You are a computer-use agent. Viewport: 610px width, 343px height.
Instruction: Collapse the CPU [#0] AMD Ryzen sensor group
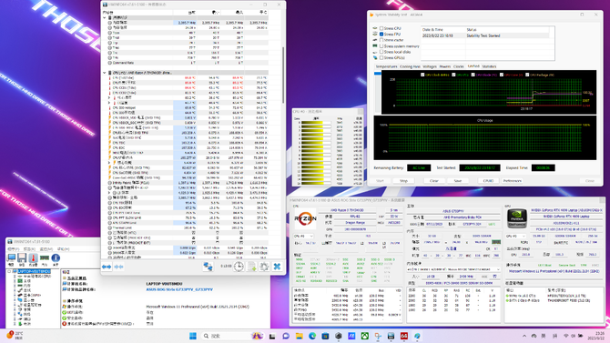pos(105,73)
